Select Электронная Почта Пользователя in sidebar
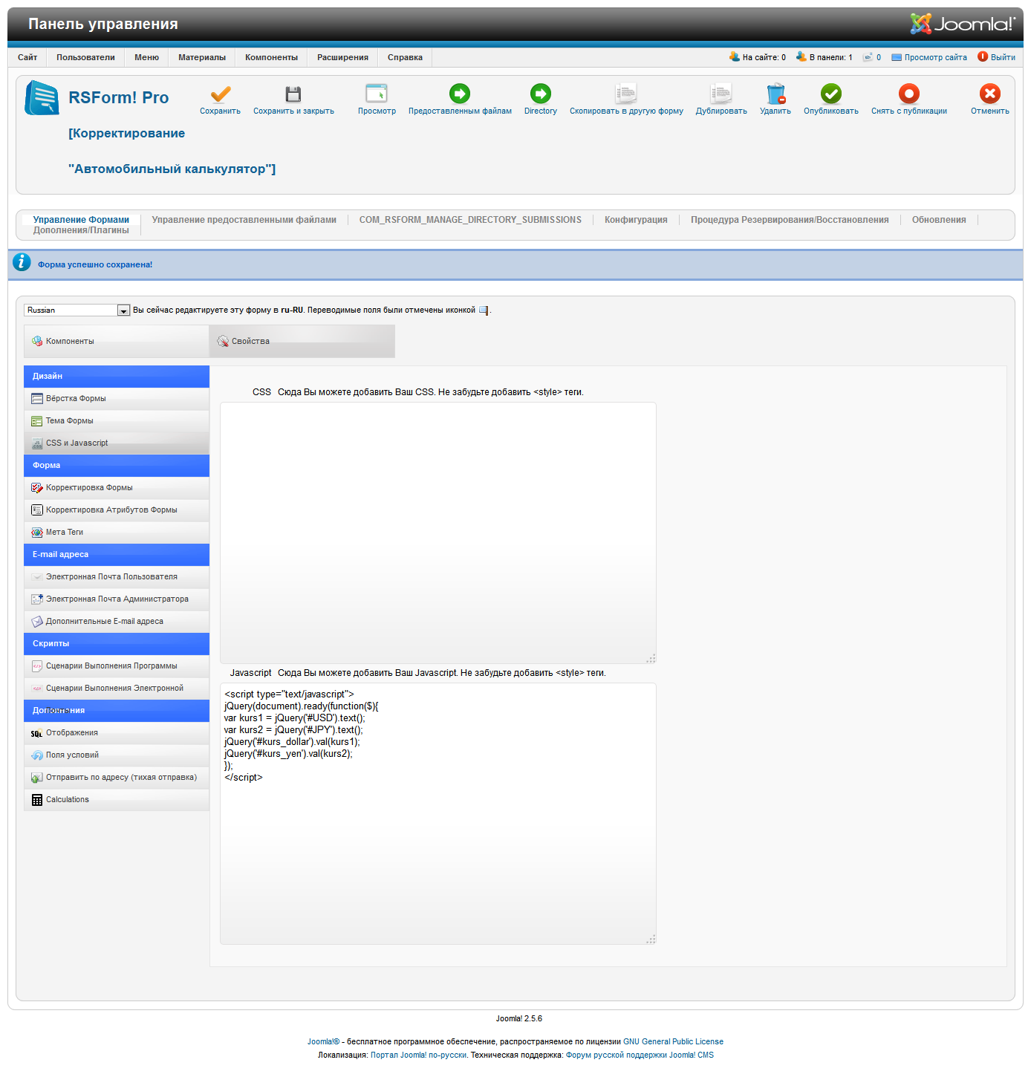This screenshot has width=1031, height=1077. (117, 577)
